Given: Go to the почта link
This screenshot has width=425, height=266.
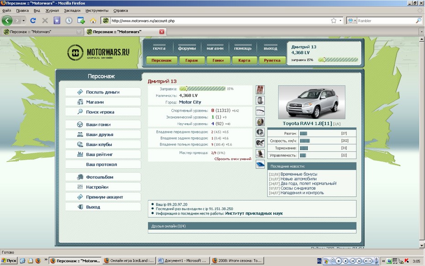Looking at the screenshot, I should tap(159, 48).
